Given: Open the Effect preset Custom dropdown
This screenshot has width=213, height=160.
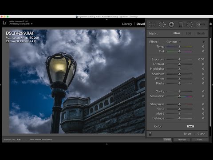Looking at the screenshot, I should tap(174, 42).
